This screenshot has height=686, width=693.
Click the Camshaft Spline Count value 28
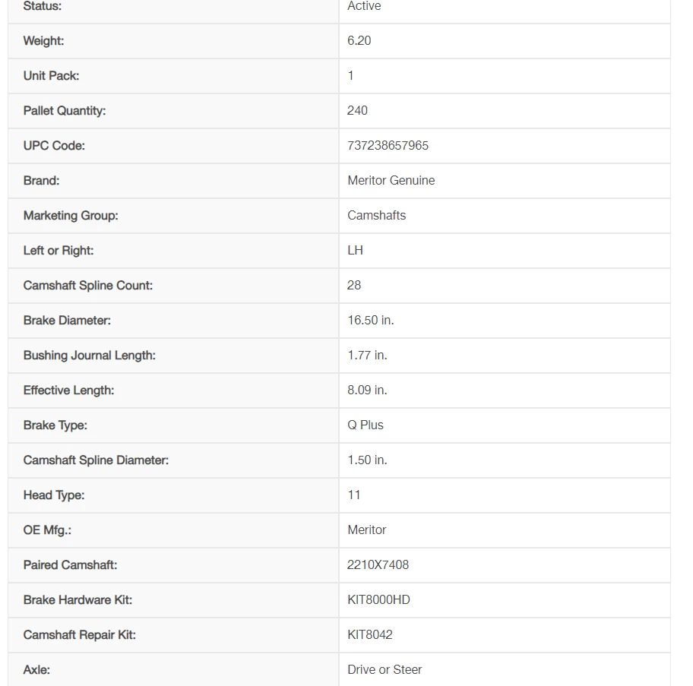point(354,286)
